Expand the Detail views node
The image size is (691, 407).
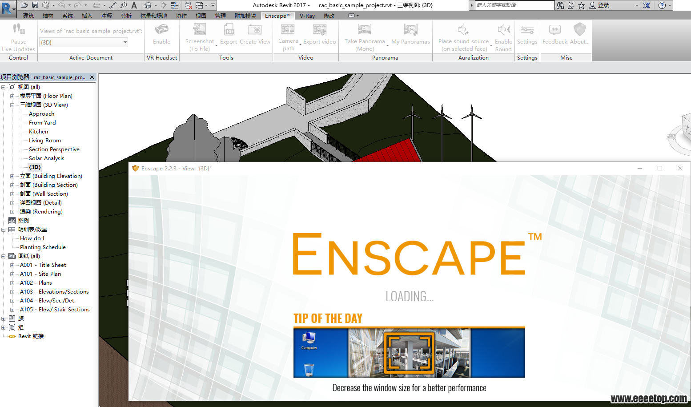(12, 203)
